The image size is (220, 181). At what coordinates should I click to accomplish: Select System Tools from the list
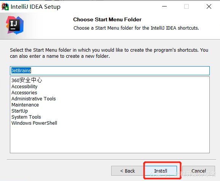[26, 117]
